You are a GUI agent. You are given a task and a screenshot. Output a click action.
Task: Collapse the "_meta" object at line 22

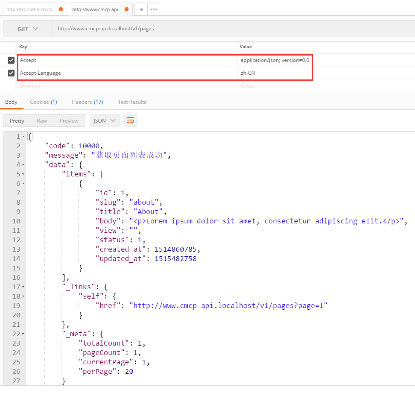pos(23,334)
